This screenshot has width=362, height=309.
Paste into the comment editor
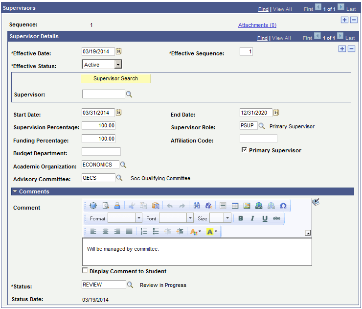[x=156, y=206]
